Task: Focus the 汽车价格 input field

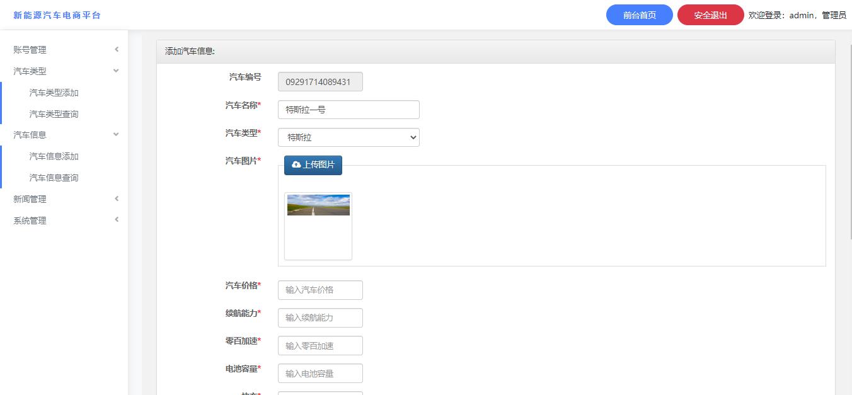Action: (x=320, y=290)
